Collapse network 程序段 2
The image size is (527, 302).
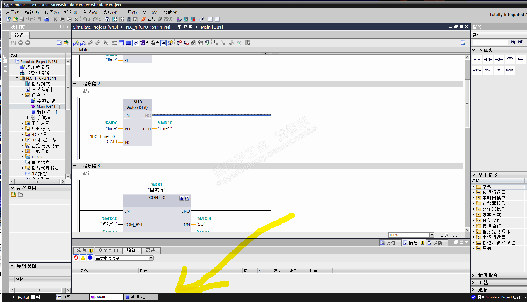click(75, 84)
